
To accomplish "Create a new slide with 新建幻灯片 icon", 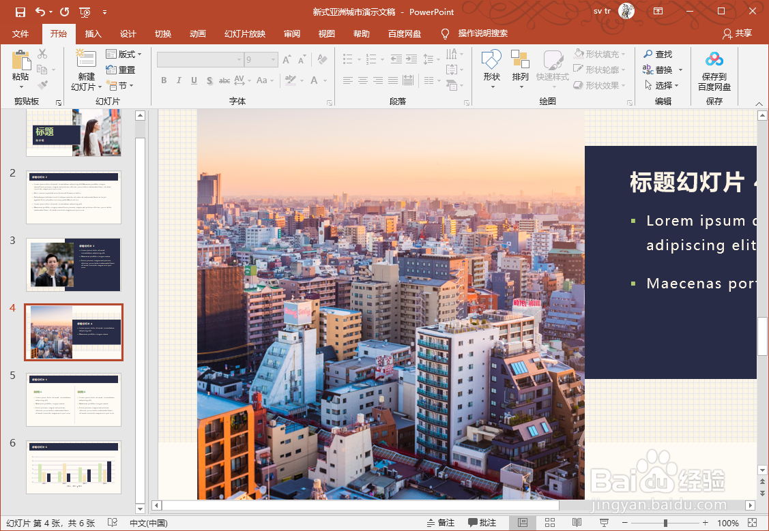I will 86,59.
